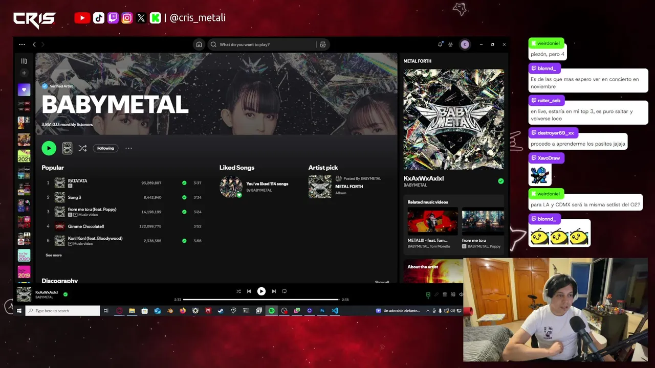Click play in the bottom player bar
This screenshot has height=368, width=655.
[x=261, y=291]
